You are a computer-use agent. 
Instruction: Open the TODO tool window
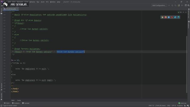pos(7,103)
